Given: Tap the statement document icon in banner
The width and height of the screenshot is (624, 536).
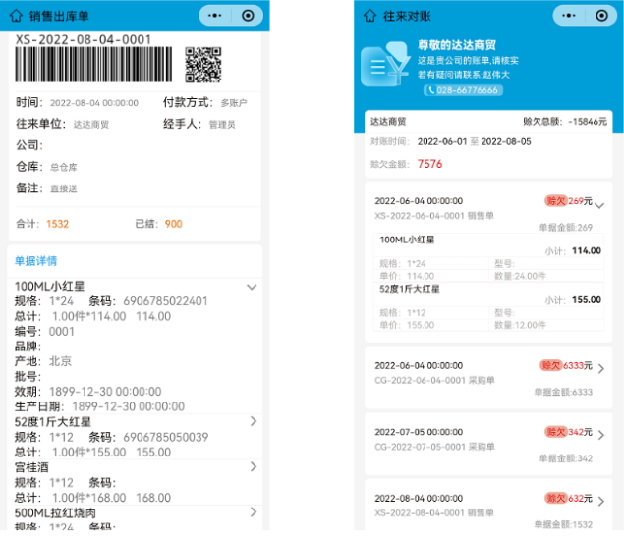Looking at the screenshot, I should coord(384,68).
